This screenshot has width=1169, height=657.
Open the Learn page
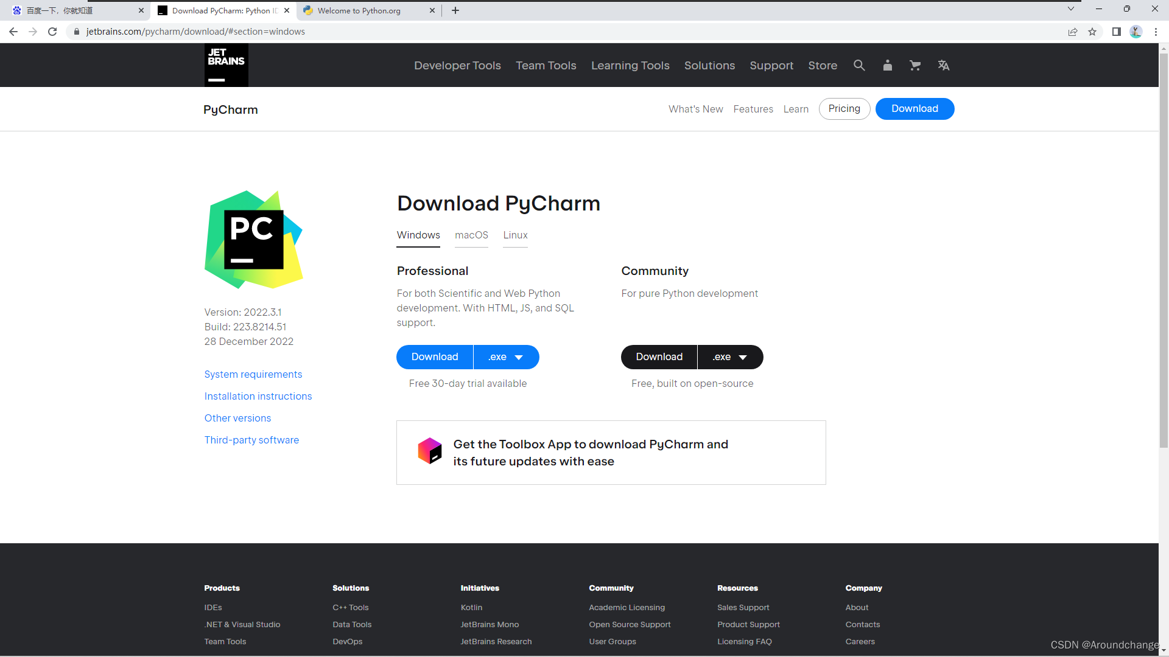coord(796,109)
